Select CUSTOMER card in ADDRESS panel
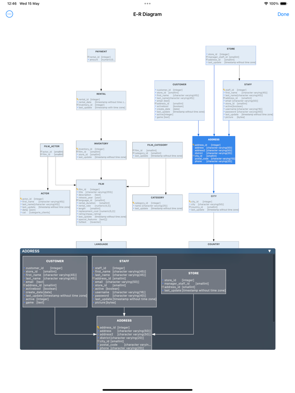 pyautogui.click(x=55, y=281)
